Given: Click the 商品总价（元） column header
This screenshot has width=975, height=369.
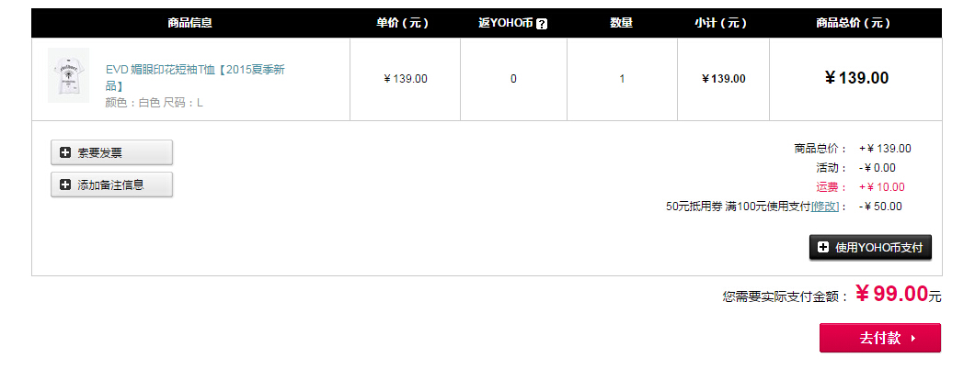Looking at the screenshot, I should pos(854,23).
